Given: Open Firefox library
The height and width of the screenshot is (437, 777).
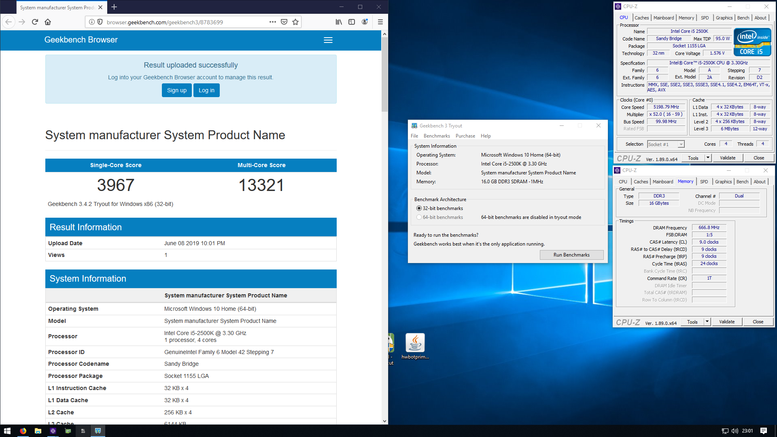Looking at the screenshot, I should [339, 22].
